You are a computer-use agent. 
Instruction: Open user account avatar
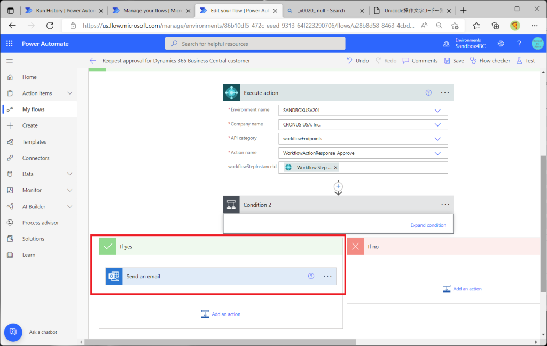coord(537,44)
